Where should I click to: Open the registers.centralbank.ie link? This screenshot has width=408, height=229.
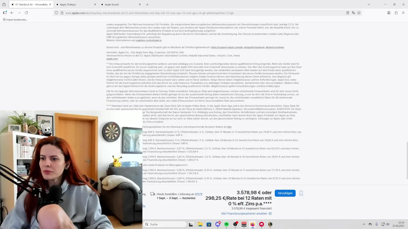click(149, 40)
